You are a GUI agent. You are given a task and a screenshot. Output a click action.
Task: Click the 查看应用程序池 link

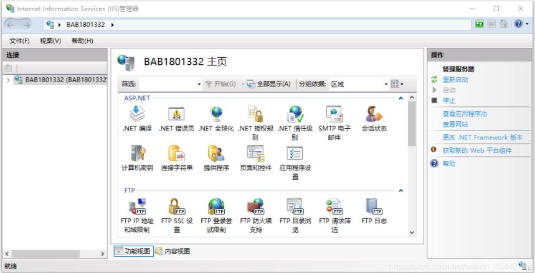coord(465,114)
